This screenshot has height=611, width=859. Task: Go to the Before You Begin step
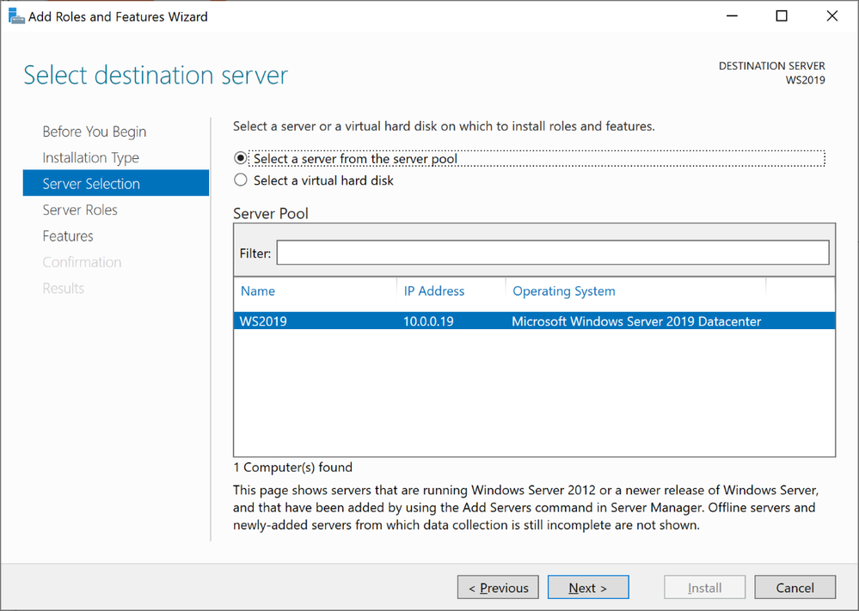(x=94, y=131)
